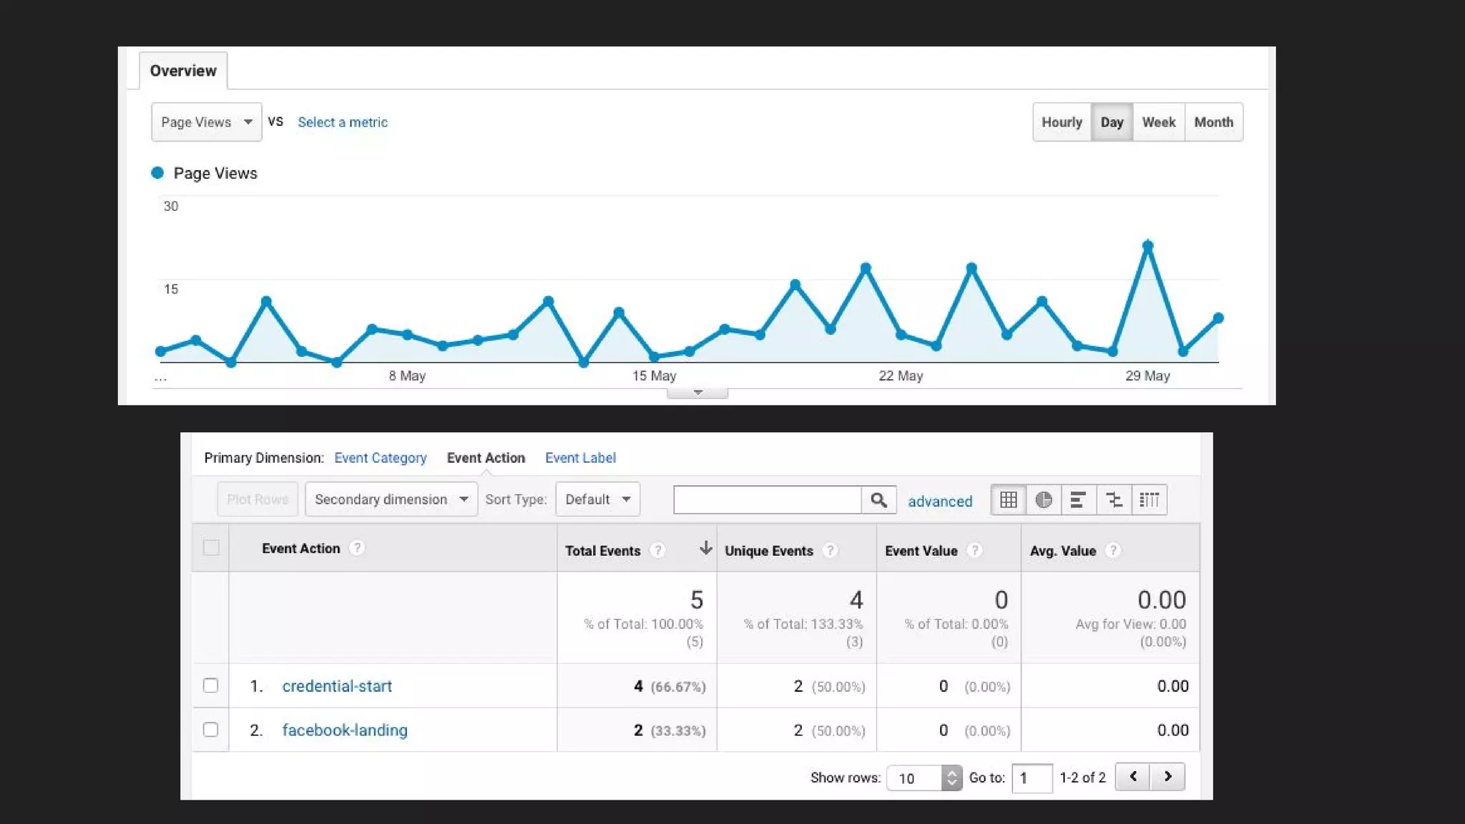Image resolution: width=1465 pixels, height=824 pixels.
Task: Select the comparison view icon
Action: pyautogui.click(x=1113, y=500)
